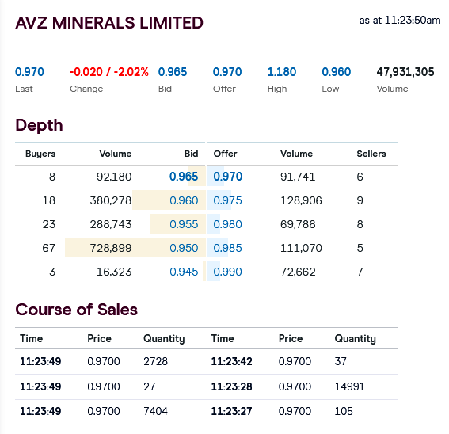
Task: Click the Change value -0.020 / -2.02%
Action: [109, 72]
